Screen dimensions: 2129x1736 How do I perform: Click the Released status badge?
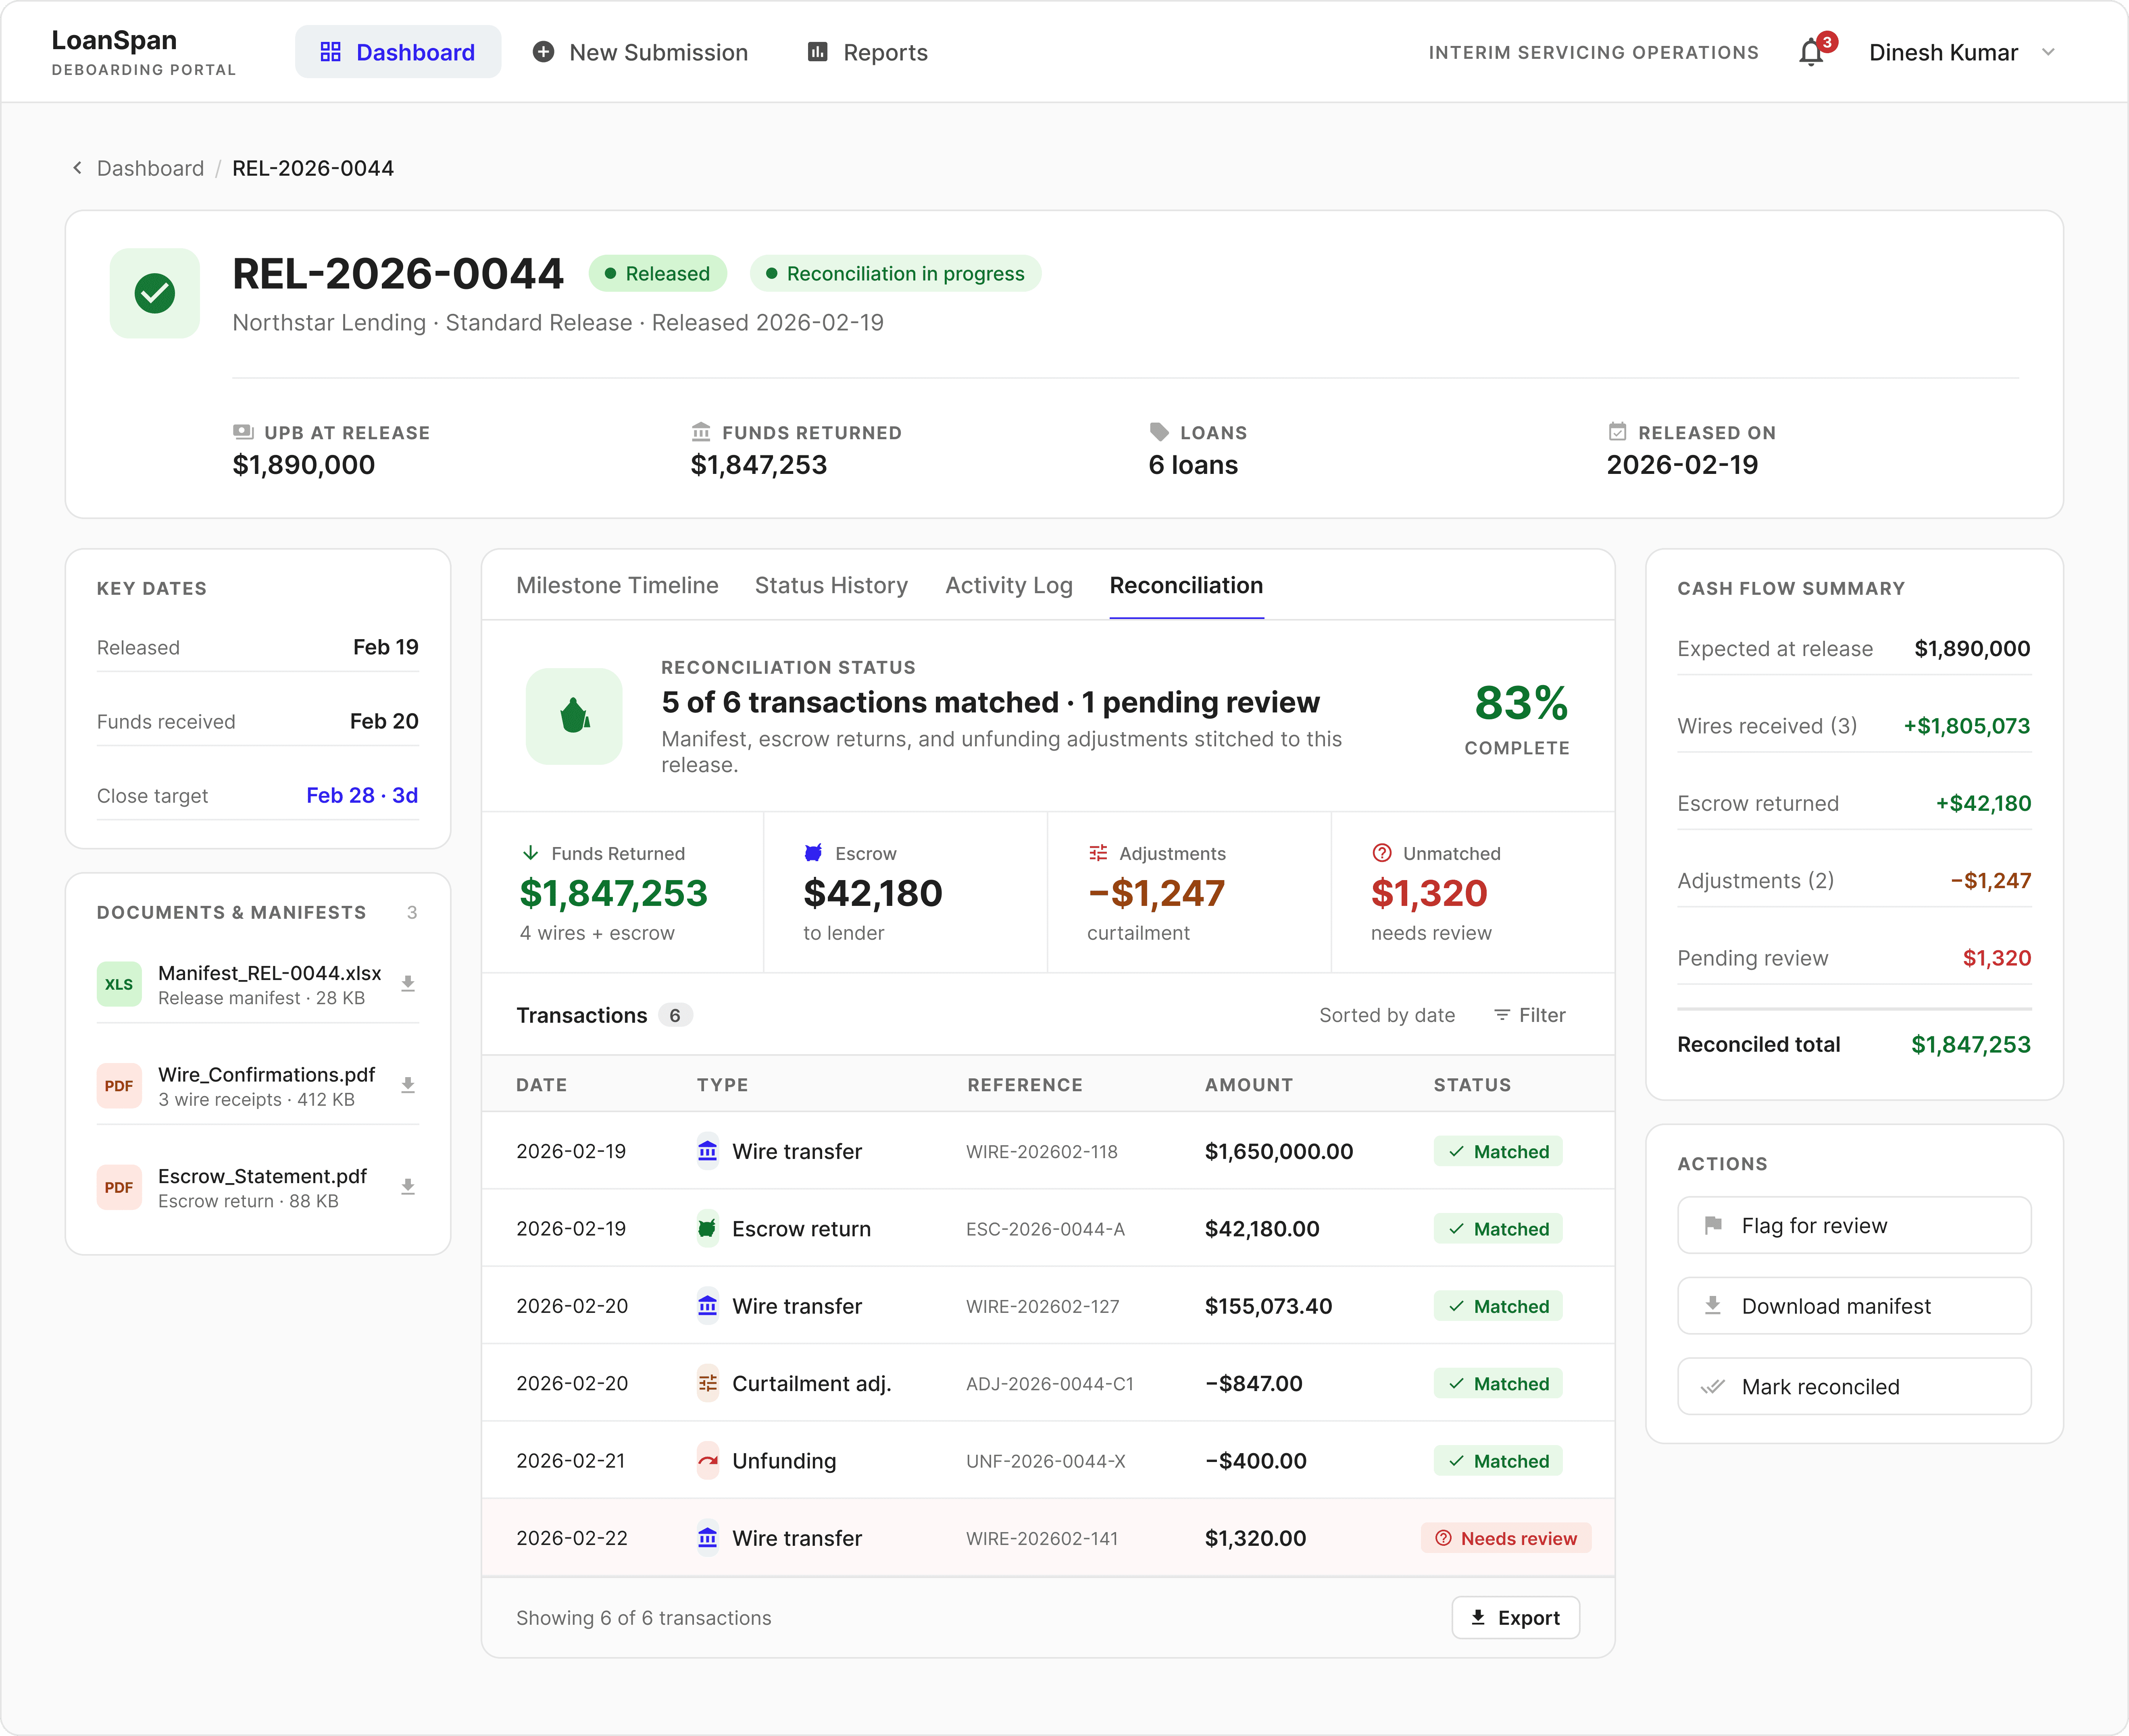(657, 274)
